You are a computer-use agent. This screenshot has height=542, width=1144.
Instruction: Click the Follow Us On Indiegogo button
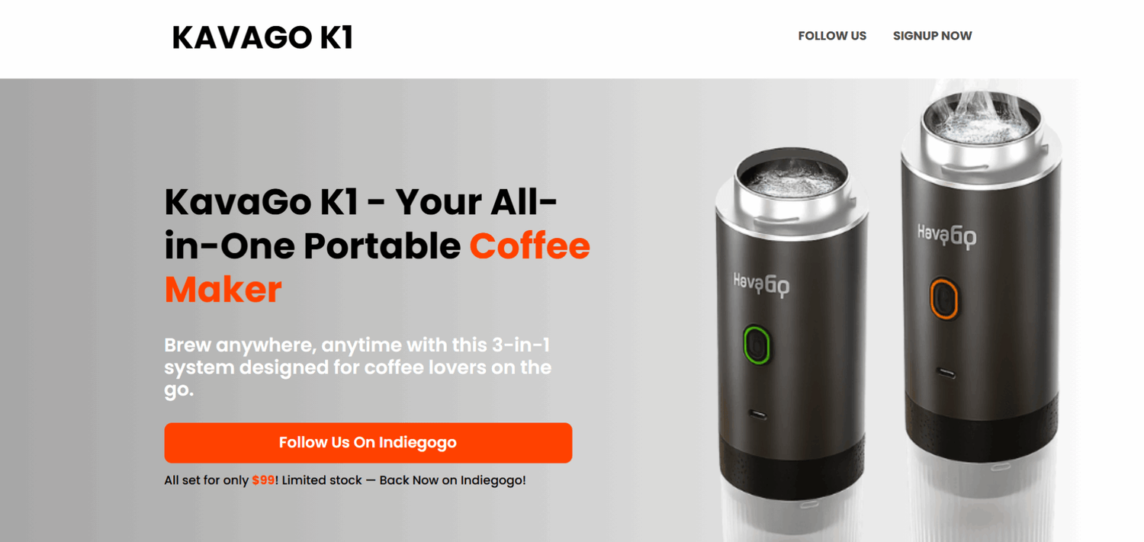point(368,443)
